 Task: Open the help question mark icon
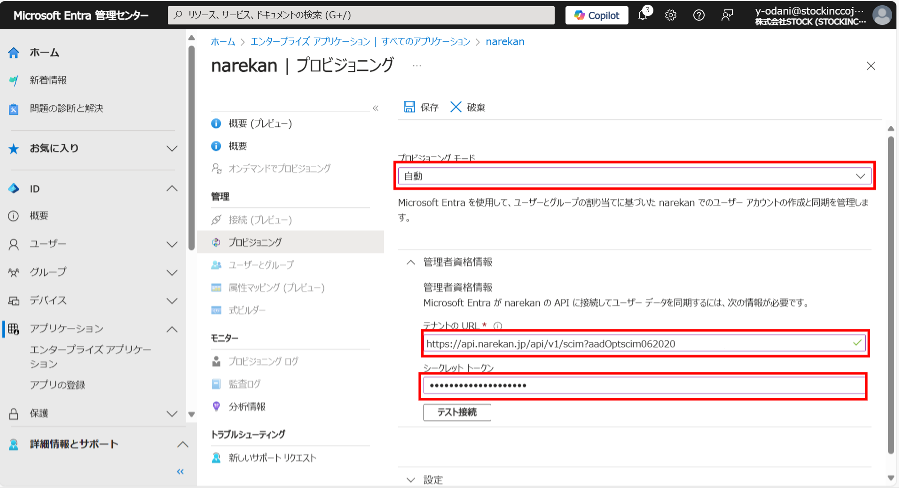coord(699,15)
